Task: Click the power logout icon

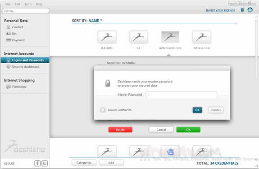Action: pos(250,10)
